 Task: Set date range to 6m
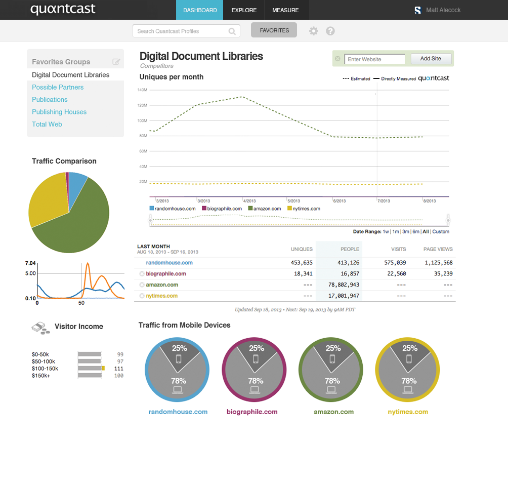pos(416,232)
